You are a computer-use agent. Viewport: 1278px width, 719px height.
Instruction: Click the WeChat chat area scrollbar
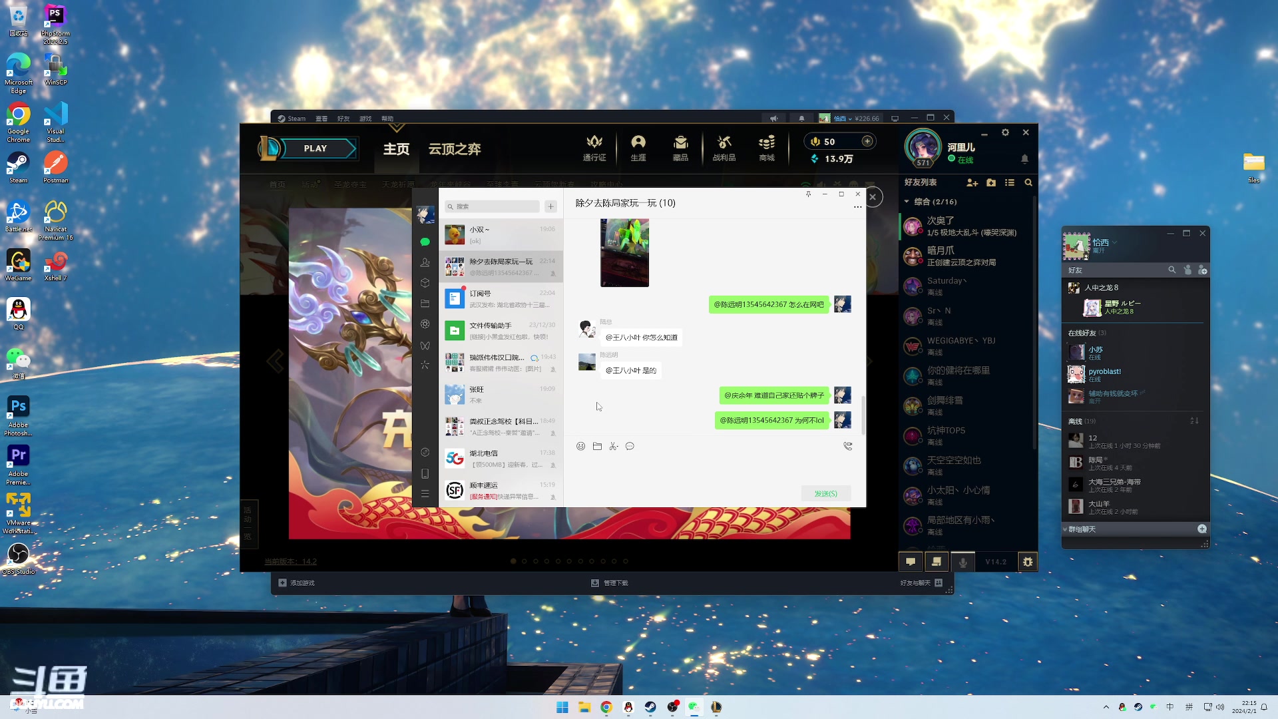tap(863, 414)
